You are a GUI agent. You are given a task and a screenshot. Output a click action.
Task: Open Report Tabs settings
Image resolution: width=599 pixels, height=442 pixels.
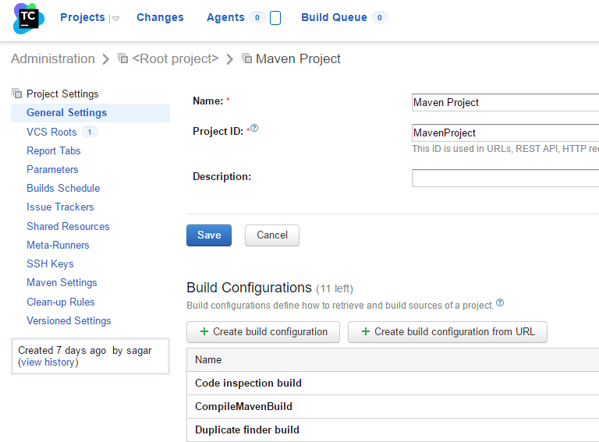54,150
